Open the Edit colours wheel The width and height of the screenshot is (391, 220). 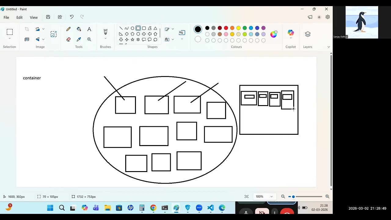tap(274, 34)
